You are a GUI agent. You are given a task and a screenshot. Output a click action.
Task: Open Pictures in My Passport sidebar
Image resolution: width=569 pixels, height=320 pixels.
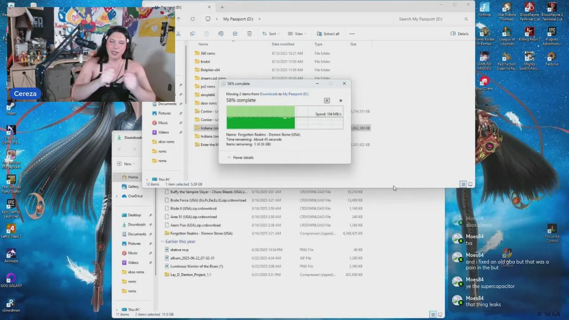(164, 113)
